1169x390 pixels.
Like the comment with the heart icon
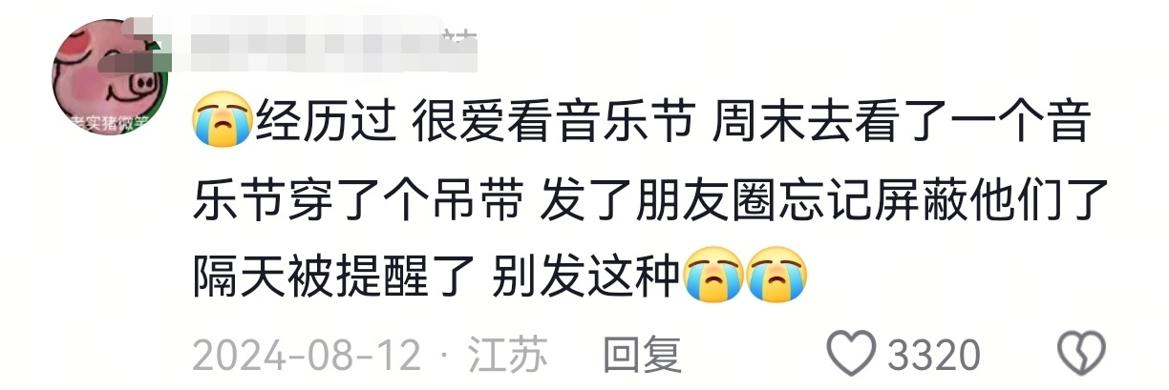854,355
